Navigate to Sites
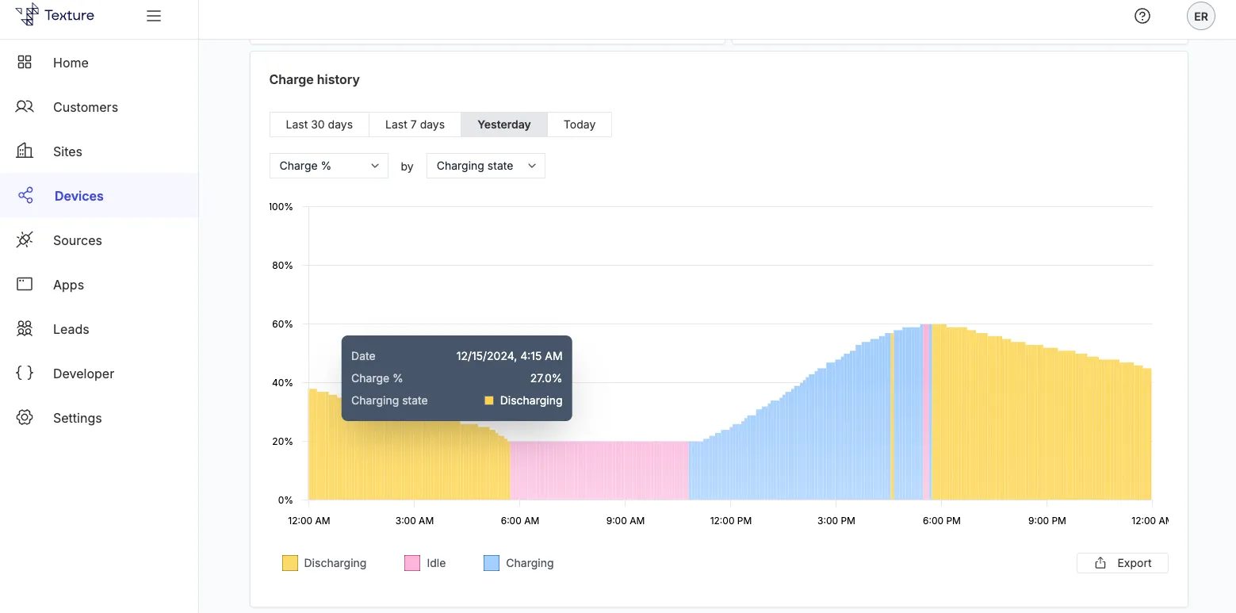Screen dimensions: 1236x613 (99, 151)
